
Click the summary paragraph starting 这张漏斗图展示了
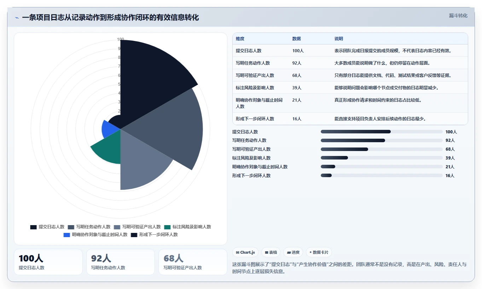point(349,268)
